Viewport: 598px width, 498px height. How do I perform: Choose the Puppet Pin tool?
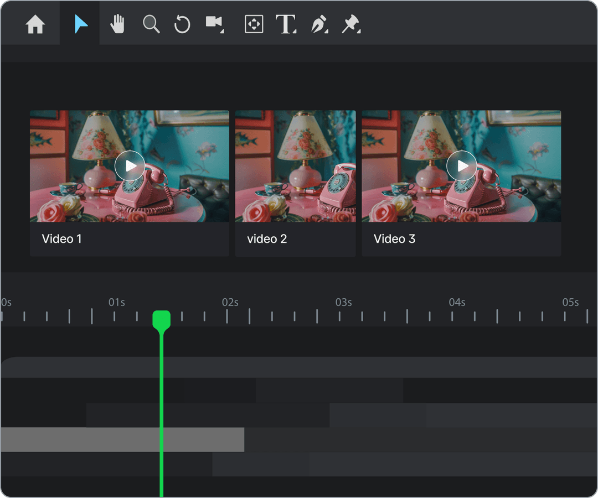pyautogui.click(x=351, y=24)
